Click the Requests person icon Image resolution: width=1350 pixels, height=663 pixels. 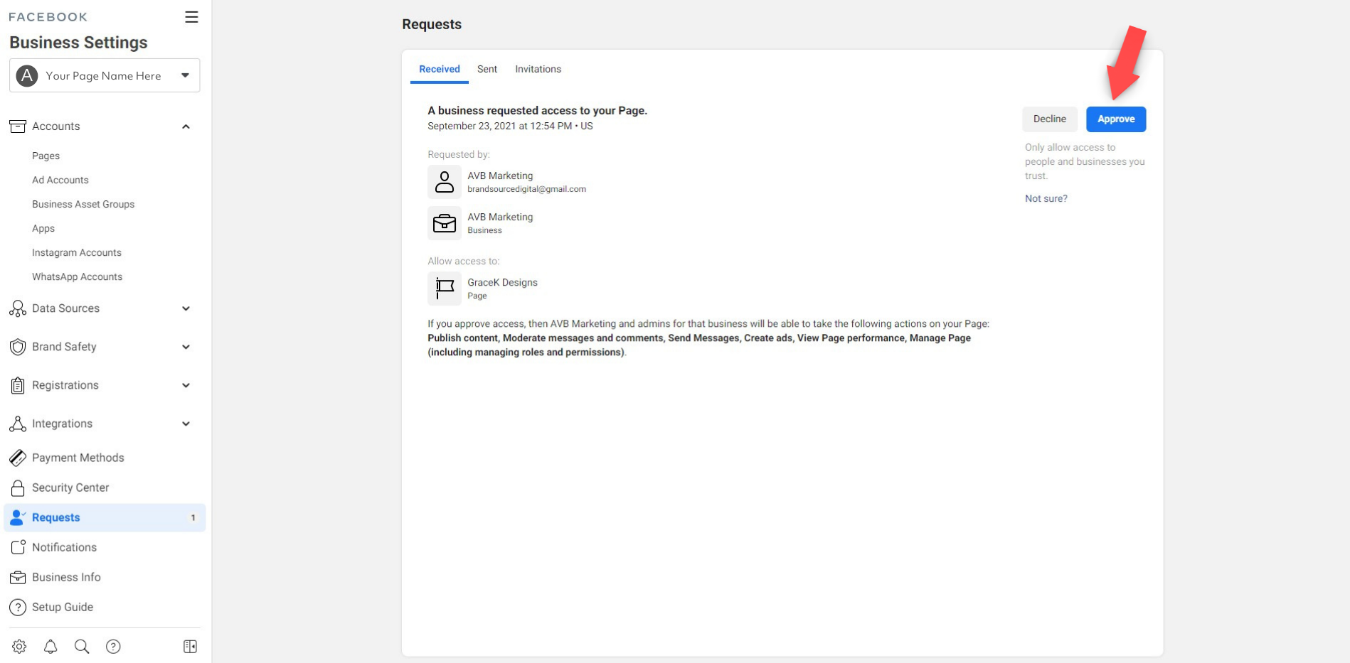point(18,517)
